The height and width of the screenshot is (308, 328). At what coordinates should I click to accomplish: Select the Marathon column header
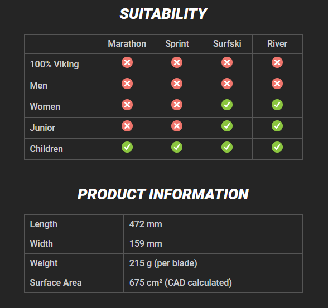point(127,44)
